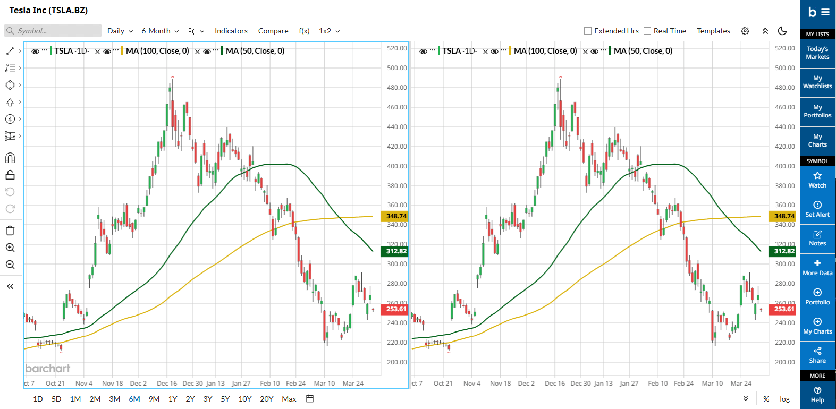
Task: Click the magnet snap mode icon
Action: tap(10, 158)
